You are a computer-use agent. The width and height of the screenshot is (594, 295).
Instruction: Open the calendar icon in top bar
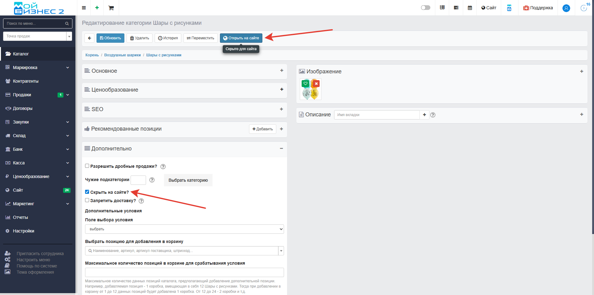pos(470,8)
